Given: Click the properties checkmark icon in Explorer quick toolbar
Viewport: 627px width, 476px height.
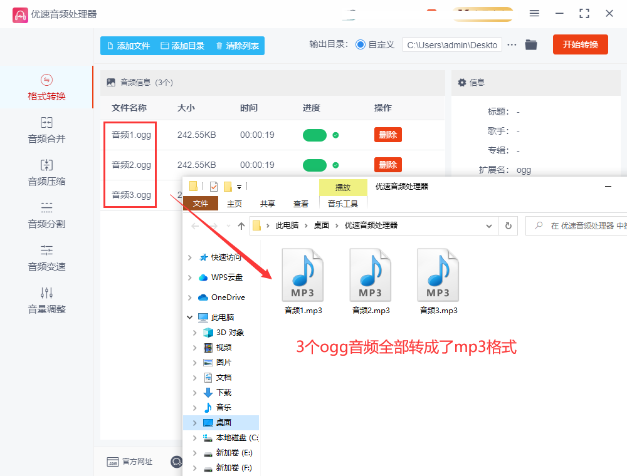Looking at the screenshot, I should [214, 186].
